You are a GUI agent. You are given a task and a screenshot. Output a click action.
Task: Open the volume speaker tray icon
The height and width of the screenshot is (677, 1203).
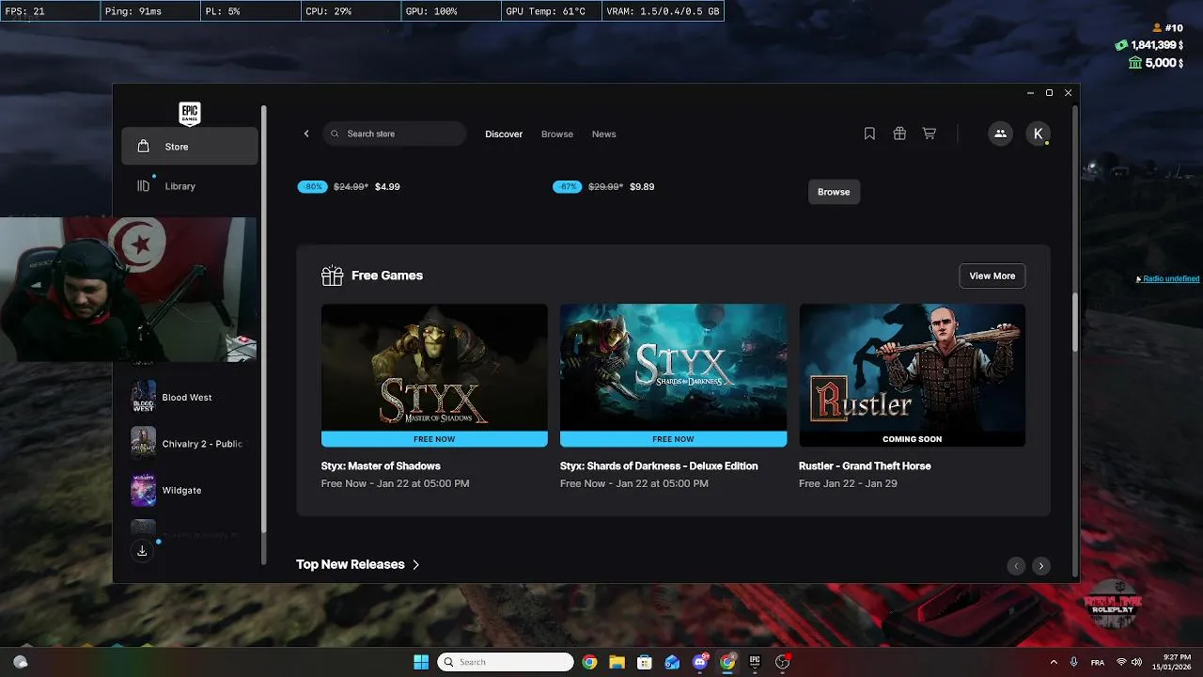[1136, 663]
